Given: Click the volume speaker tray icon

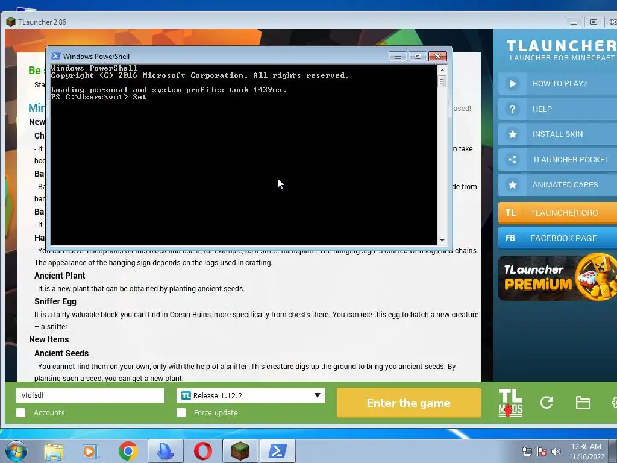Looking at the screenshot, I should (556, 452).
